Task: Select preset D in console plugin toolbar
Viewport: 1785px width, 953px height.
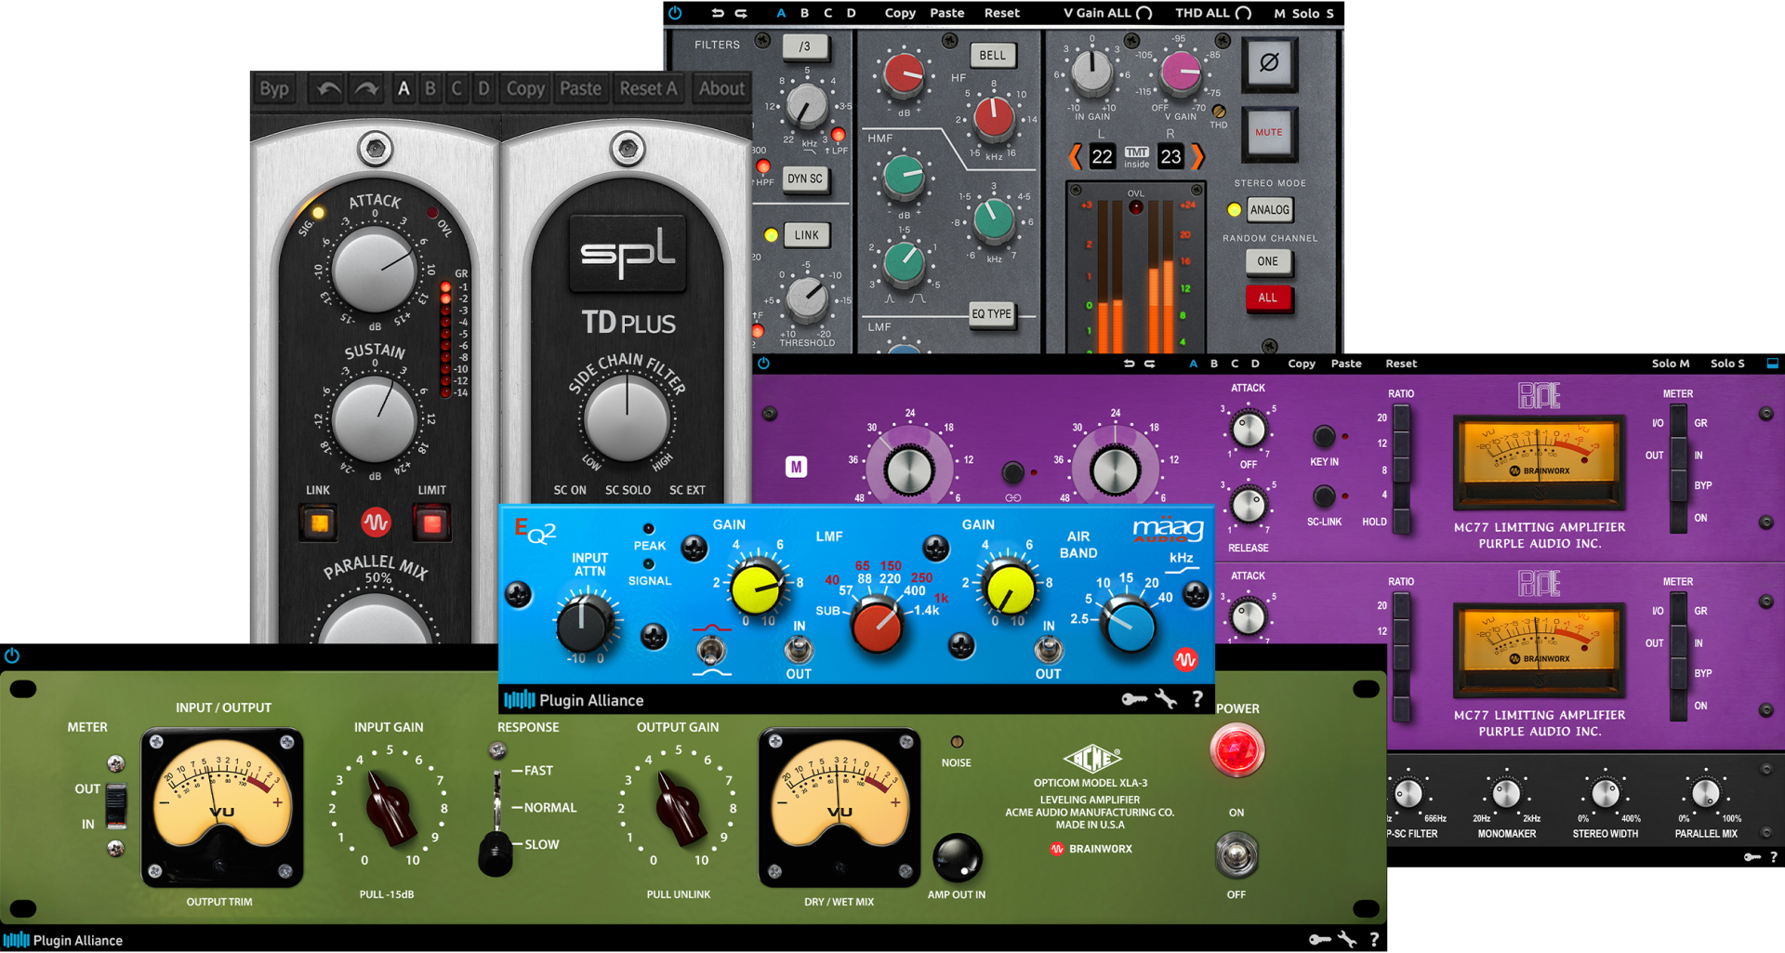Action: click(852, 13)
